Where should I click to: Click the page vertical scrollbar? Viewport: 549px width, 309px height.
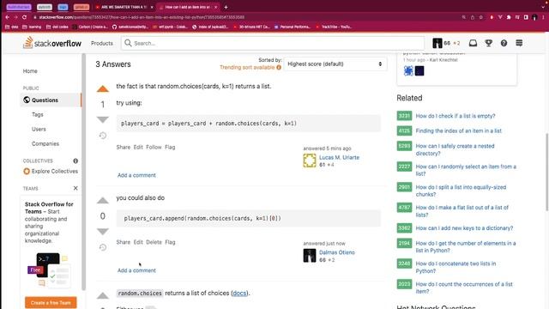[547, 172]
